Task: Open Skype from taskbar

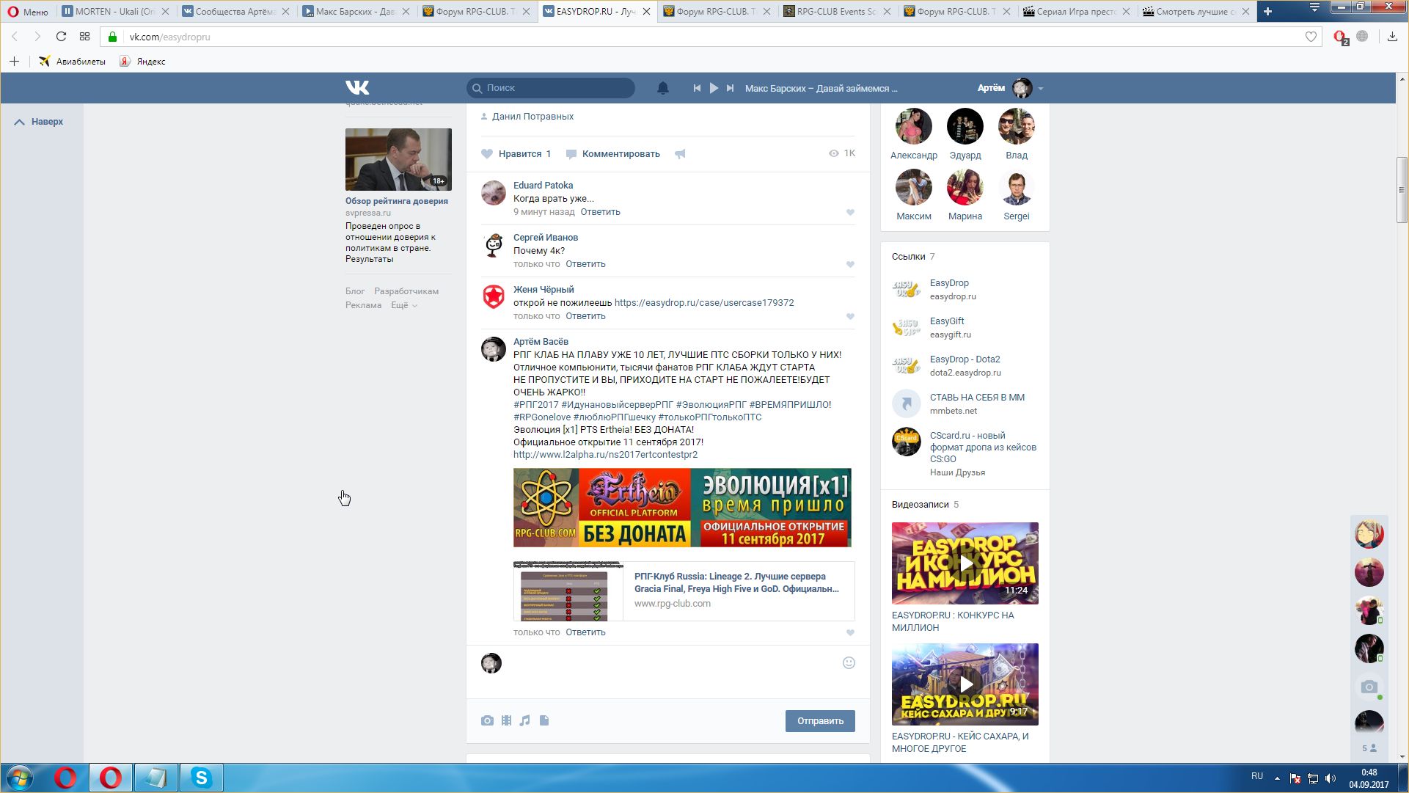Action: tap(201, 778)
